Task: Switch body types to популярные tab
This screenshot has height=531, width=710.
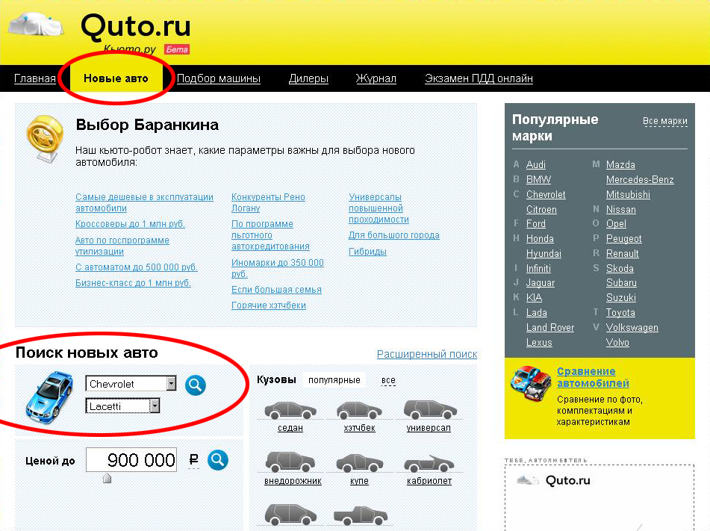Action: pyautogui.click(x=334, y=379)
